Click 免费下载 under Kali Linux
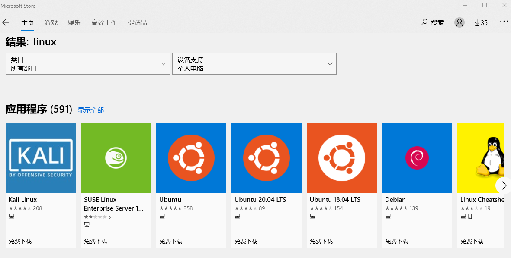 tap(20, 241)
